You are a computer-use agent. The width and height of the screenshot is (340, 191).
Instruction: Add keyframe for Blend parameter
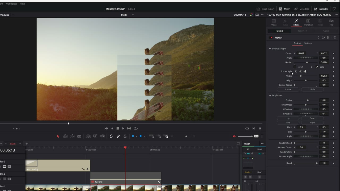click(x=333, y=163)
